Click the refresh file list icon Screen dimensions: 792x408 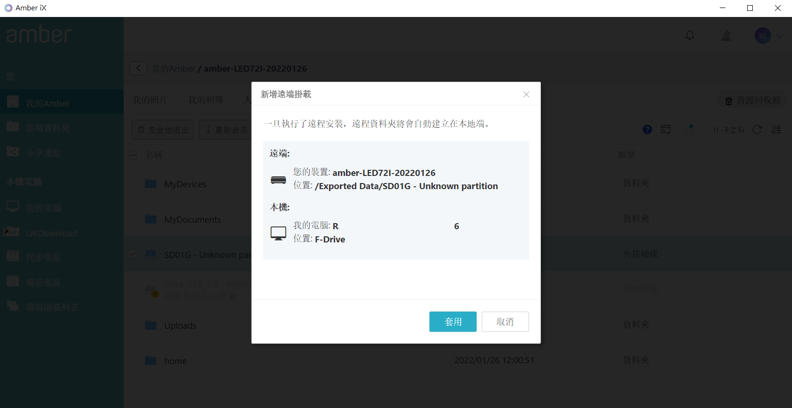757,130
